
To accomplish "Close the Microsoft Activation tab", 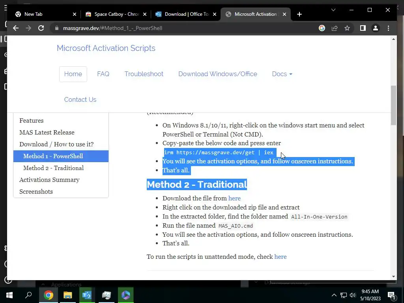I will (284, 14).
